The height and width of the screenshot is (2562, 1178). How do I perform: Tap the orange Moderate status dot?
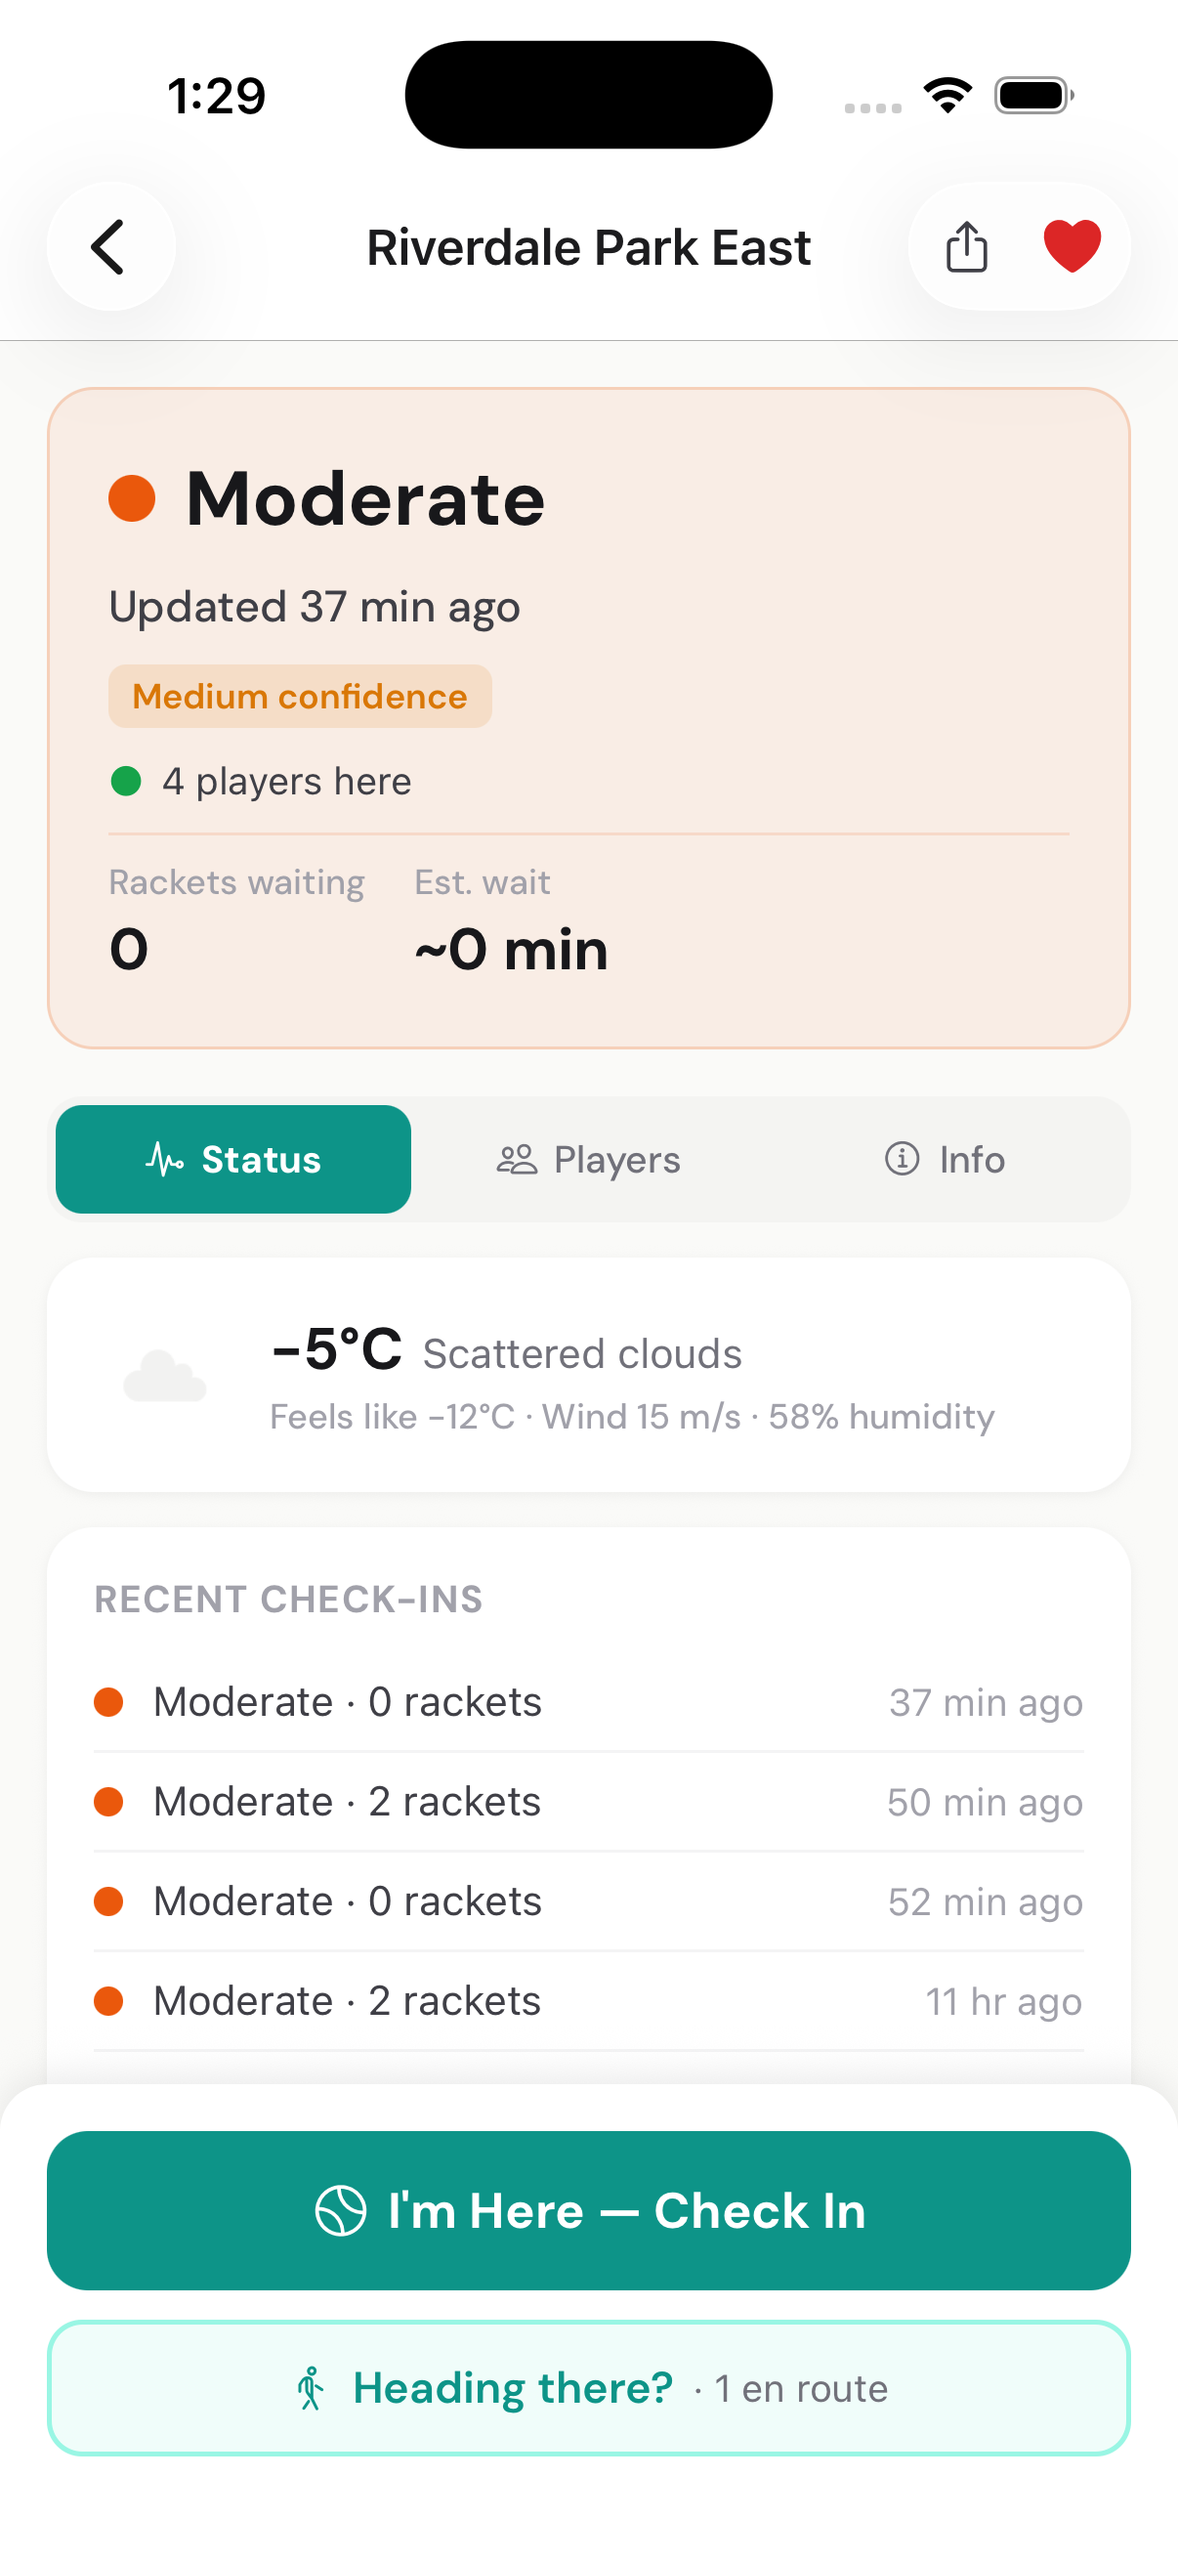[x=132, y=498]
